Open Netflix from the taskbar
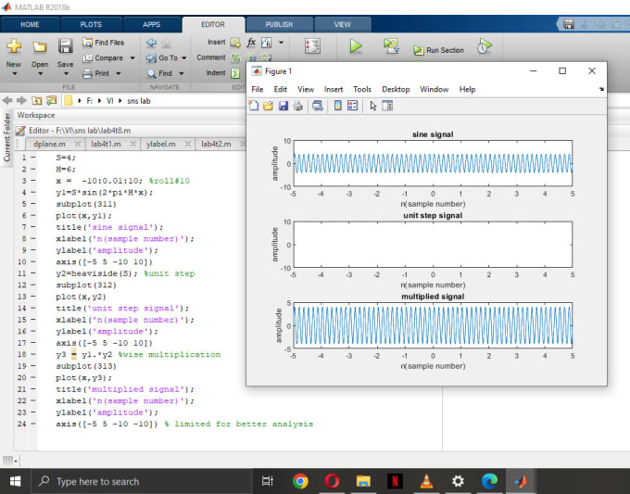Viewport: 630px width, 494px height. (x=395, y=481)
